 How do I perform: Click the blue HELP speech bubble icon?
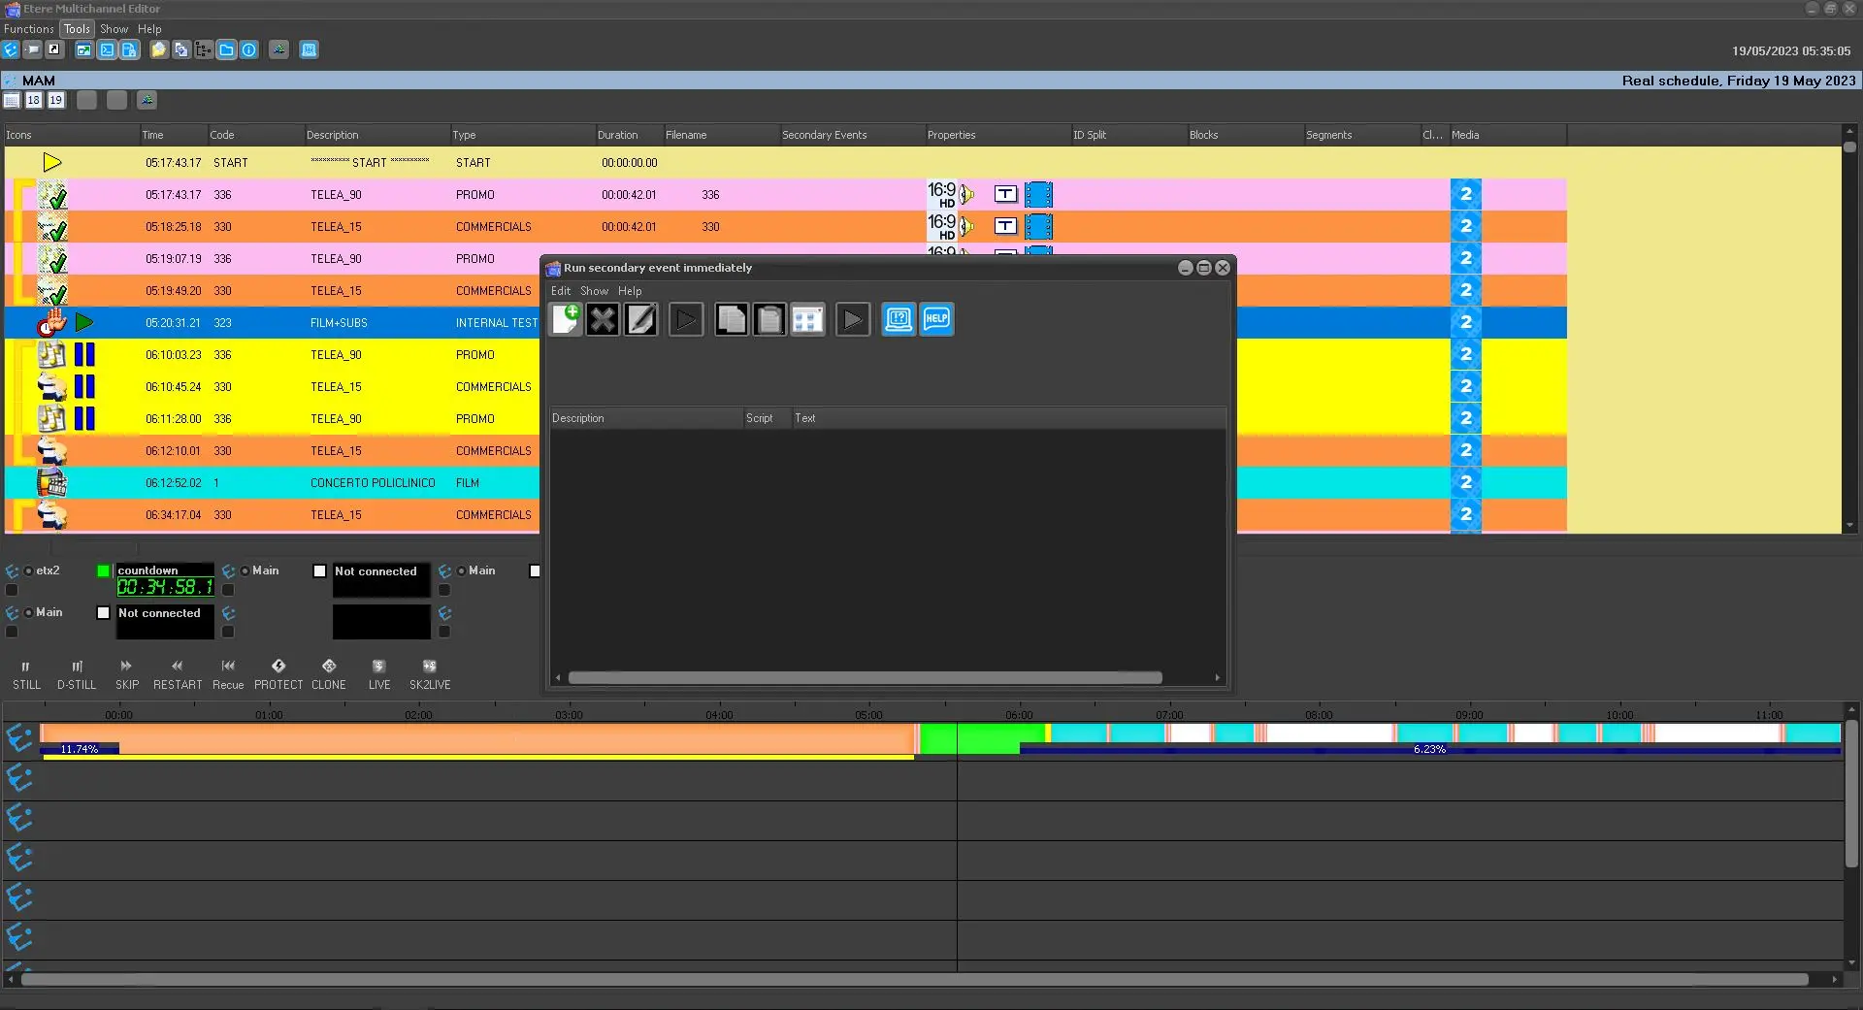(x=936, y=319)
